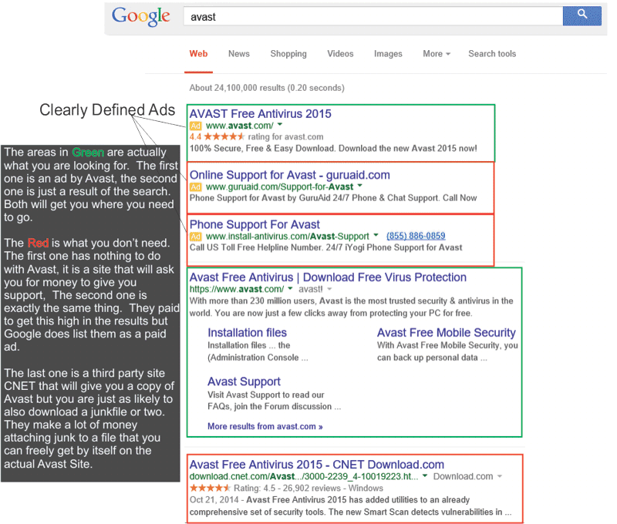Click the 'Download.com' site label

tap(464, 476)
